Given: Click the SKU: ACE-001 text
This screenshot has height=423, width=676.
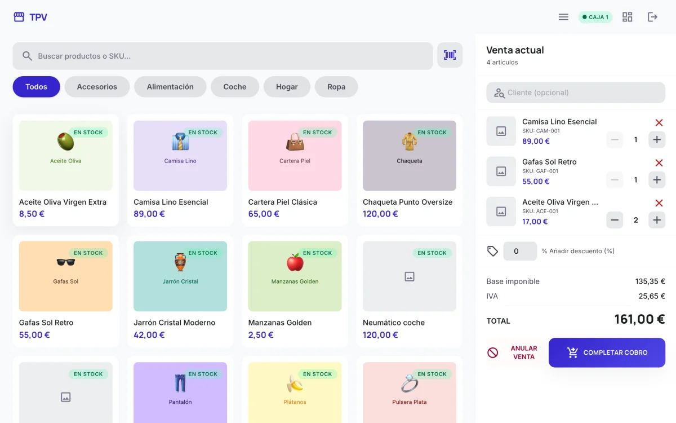Looking at the screenshot, I should [540, 211].
